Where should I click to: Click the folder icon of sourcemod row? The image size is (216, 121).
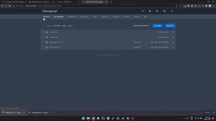pyautogui.click(x=47, y=37)
